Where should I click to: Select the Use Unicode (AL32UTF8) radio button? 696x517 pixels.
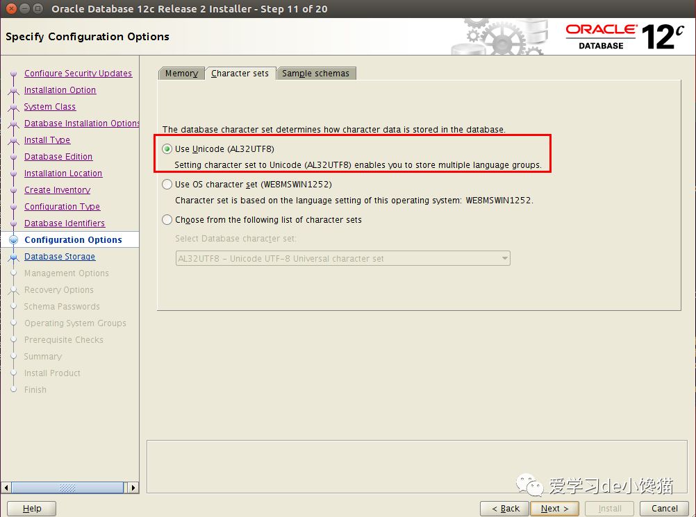click(167, 149)
